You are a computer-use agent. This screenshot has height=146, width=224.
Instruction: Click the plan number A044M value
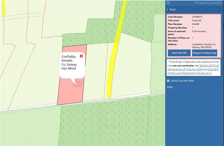pyautogui.click(x=196, y=24)
